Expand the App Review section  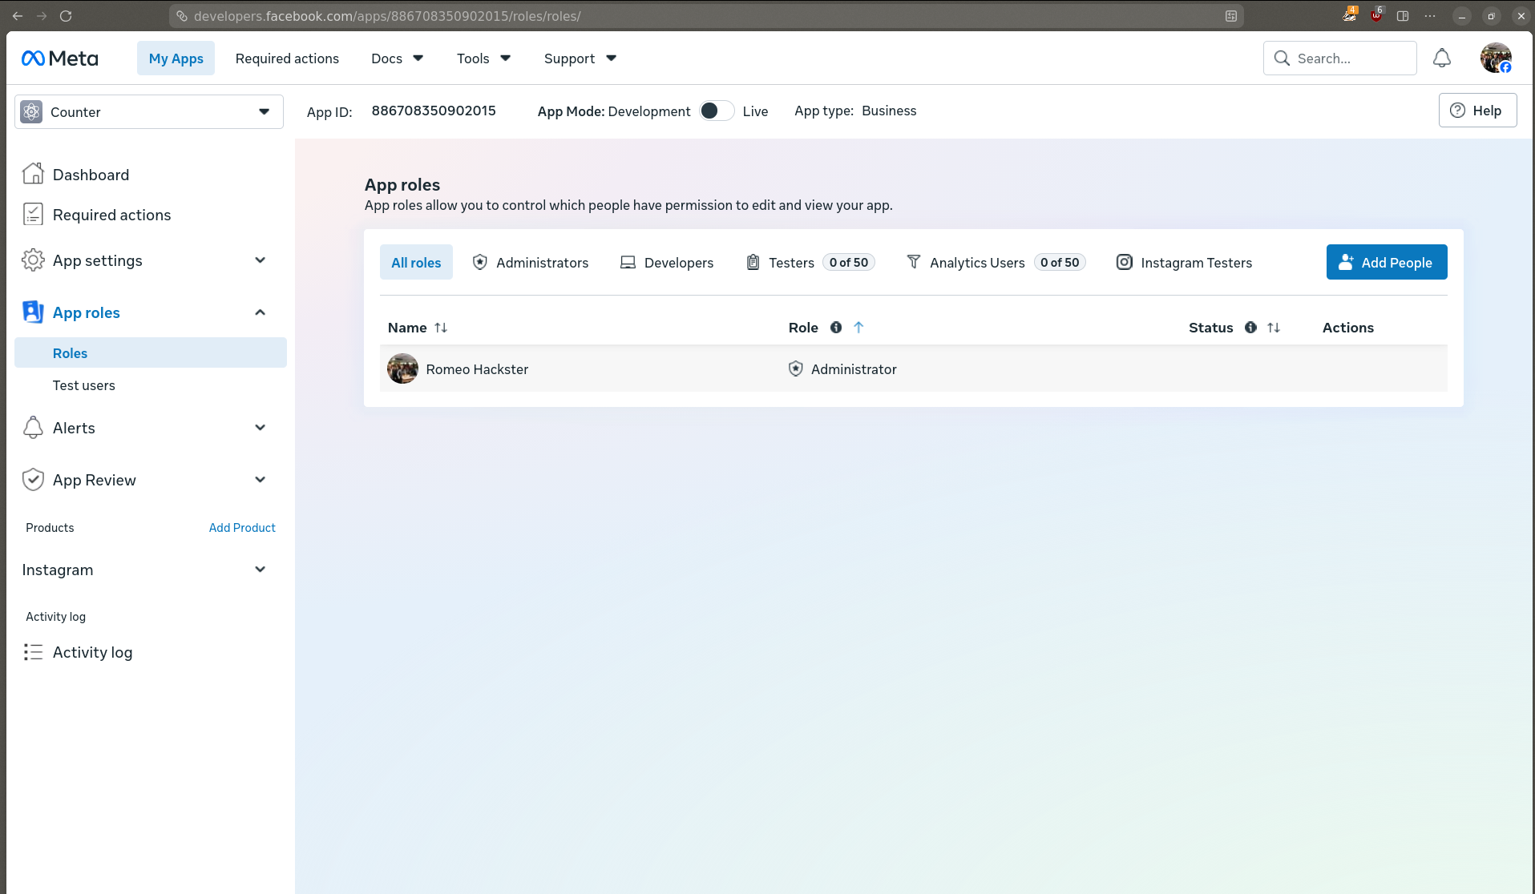pos(260,480)
